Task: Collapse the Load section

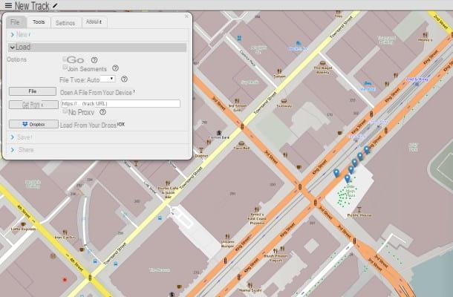Action: pos(97,47)
